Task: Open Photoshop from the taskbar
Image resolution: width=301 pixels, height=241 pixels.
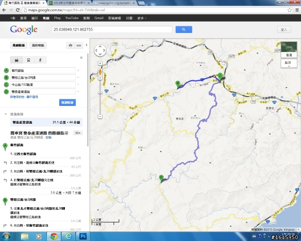Action: pyautogui.click(x=83, y=236)
